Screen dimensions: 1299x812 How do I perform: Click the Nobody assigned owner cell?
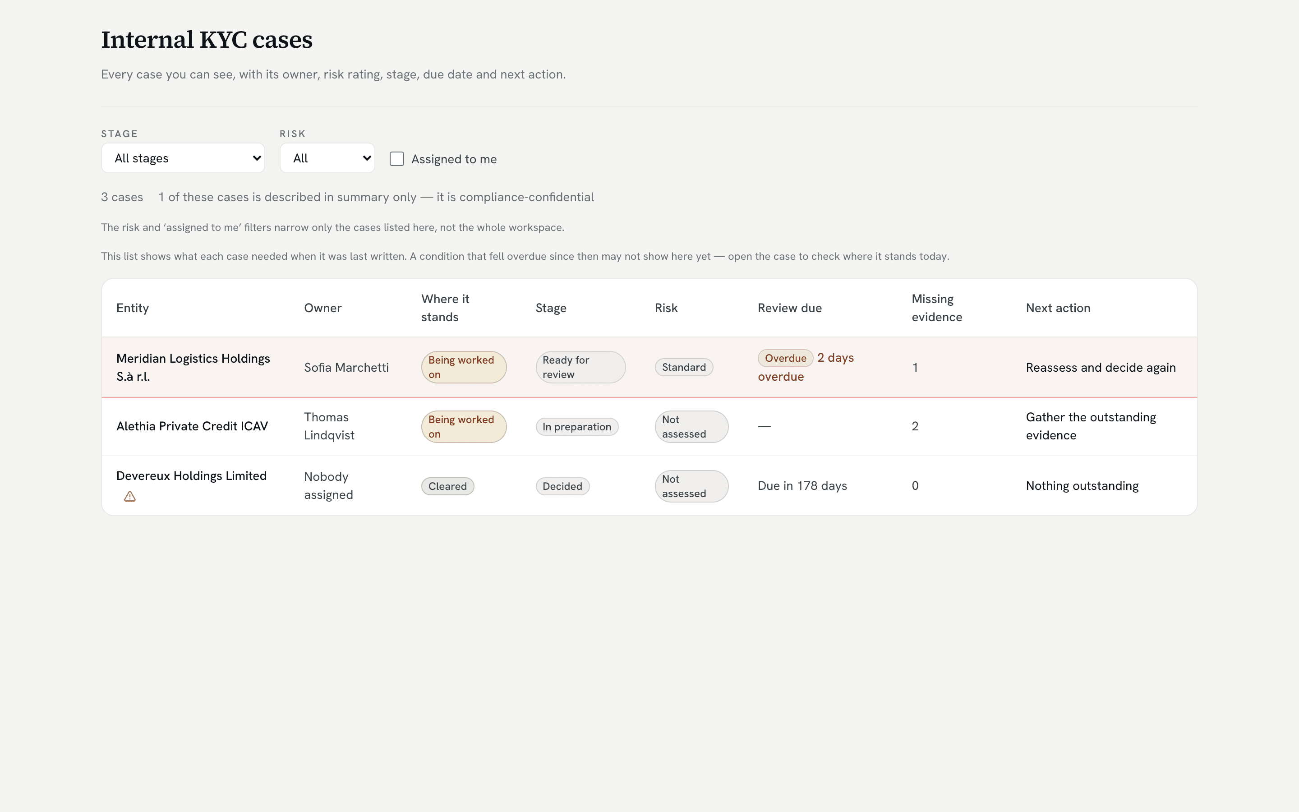pos(328,485)
